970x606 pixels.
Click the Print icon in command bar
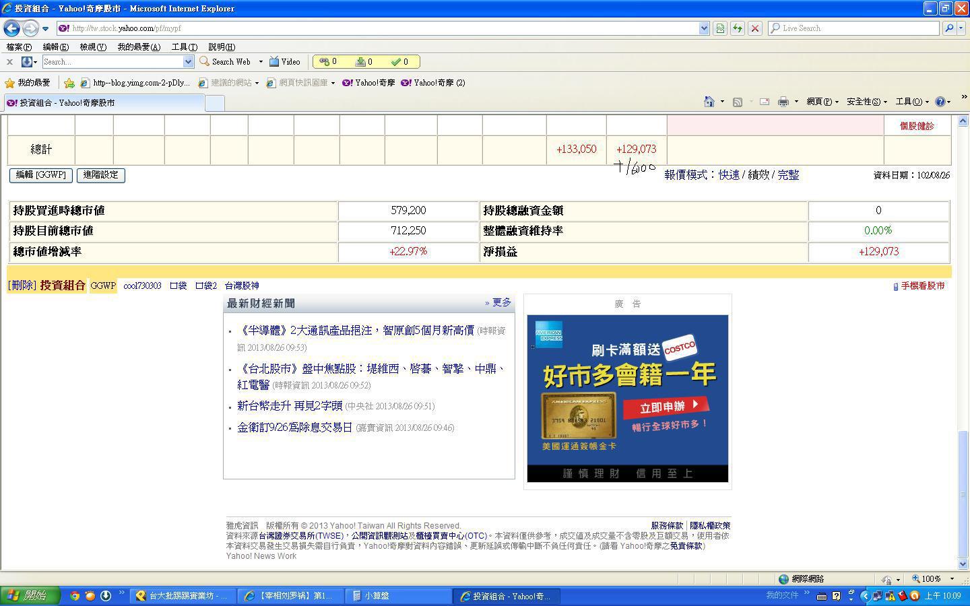pyautogui.click(x=783, y=102)
